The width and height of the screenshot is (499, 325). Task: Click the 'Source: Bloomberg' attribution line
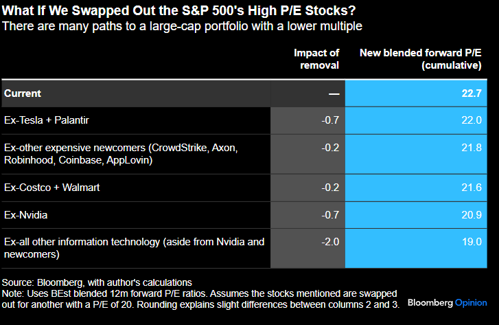point(96,282)
